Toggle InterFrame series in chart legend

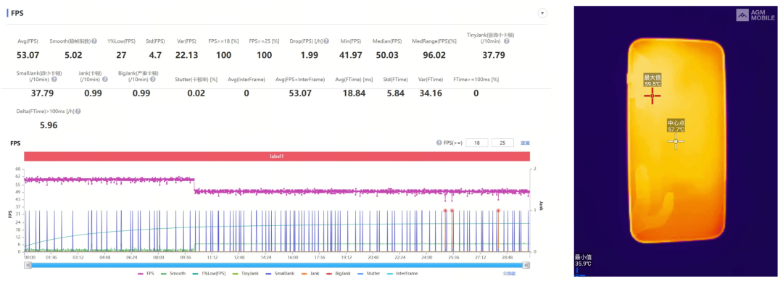[x=402, y=274]
